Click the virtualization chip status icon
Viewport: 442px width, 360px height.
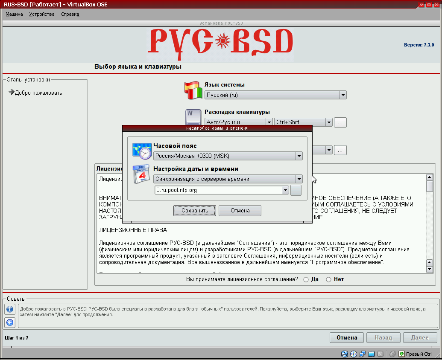[x=380, y=354]
